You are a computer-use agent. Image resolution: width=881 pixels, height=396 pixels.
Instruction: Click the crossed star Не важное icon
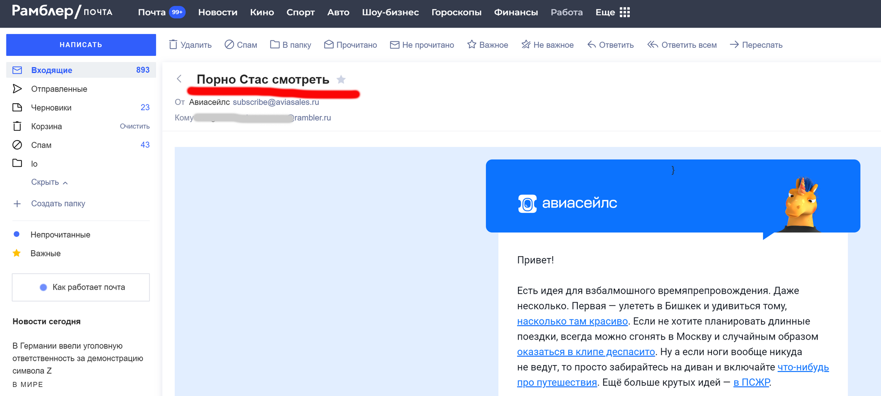(526, 44)
